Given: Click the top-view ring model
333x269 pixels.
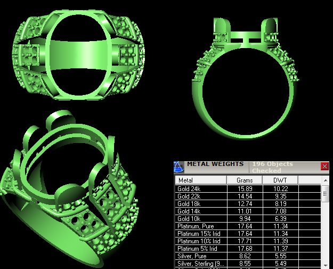Looking at the screenshot, I should (78, 55).
